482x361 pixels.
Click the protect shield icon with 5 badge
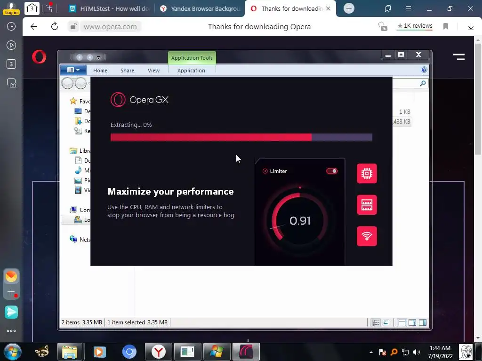coord(383,26)
